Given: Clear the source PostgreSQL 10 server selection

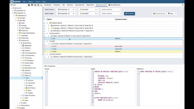Looking at the screenshot, I should [73, 9].
